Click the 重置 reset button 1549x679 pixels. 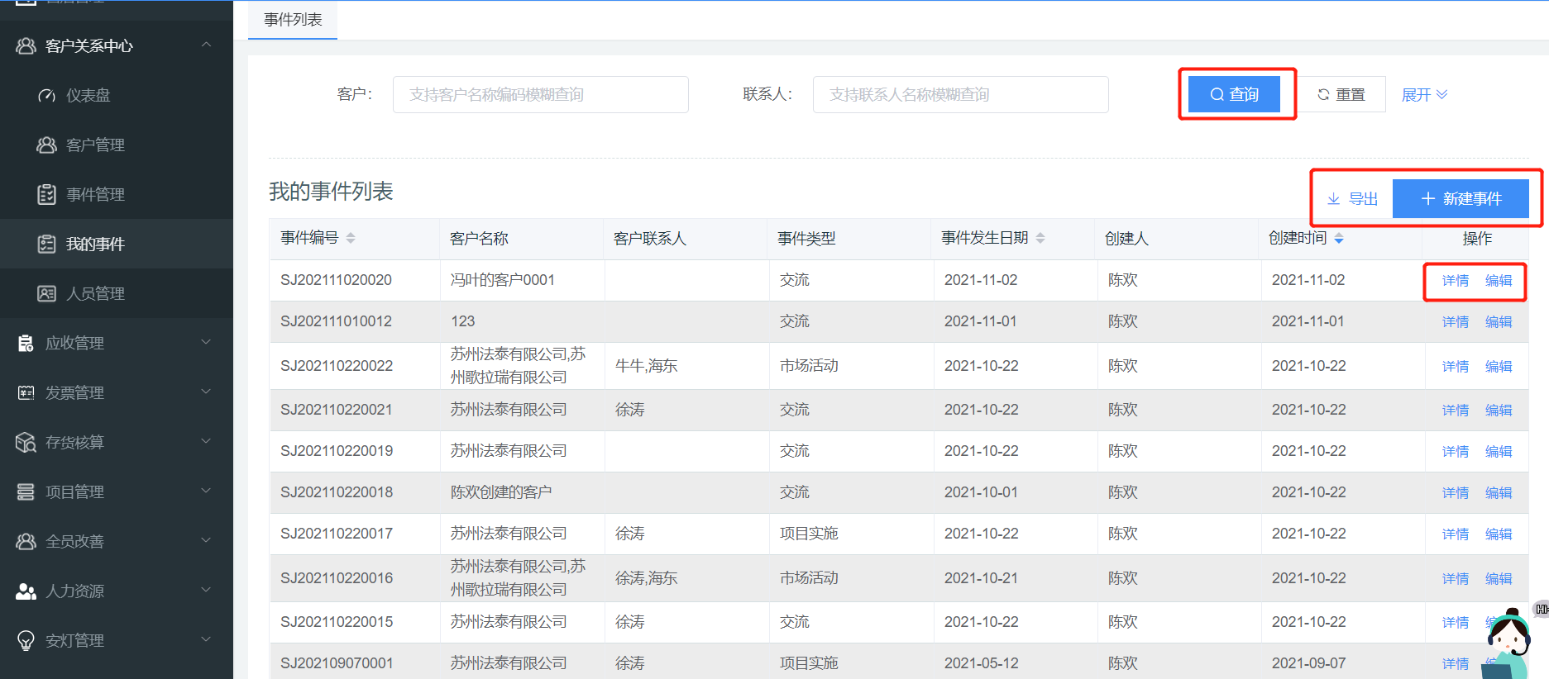[1341, 95]
